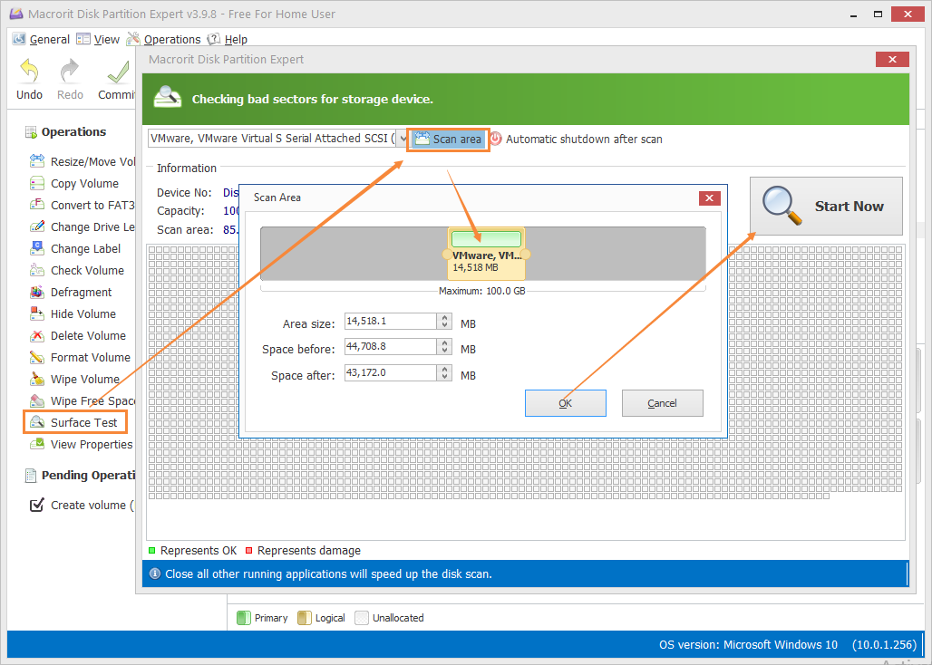
Task: Toggle the Create volume pending operation checkbox
Action: coord(37,505)
